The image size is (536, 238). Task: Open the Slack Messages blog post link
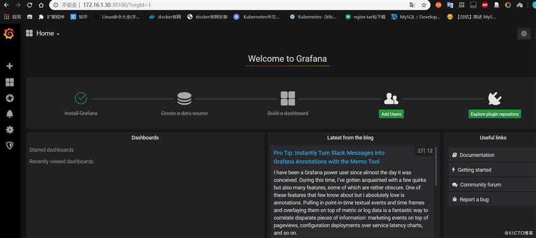pos(329,157)
